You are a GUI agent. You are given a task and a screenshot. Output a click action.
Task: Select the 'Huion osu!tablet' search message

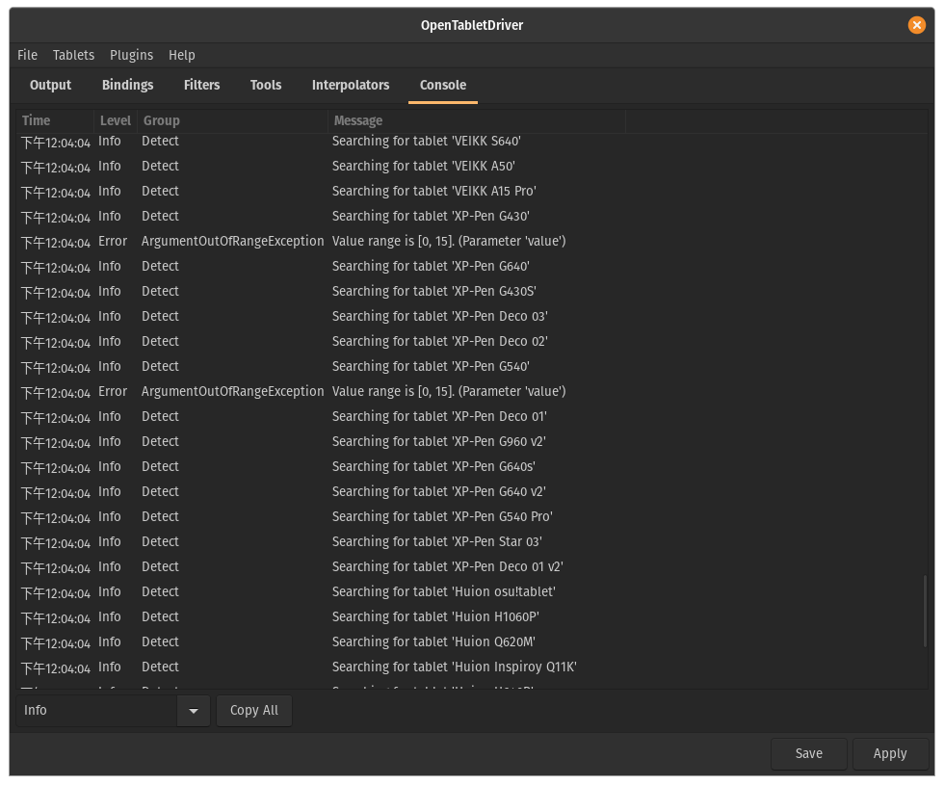(444, 591)
